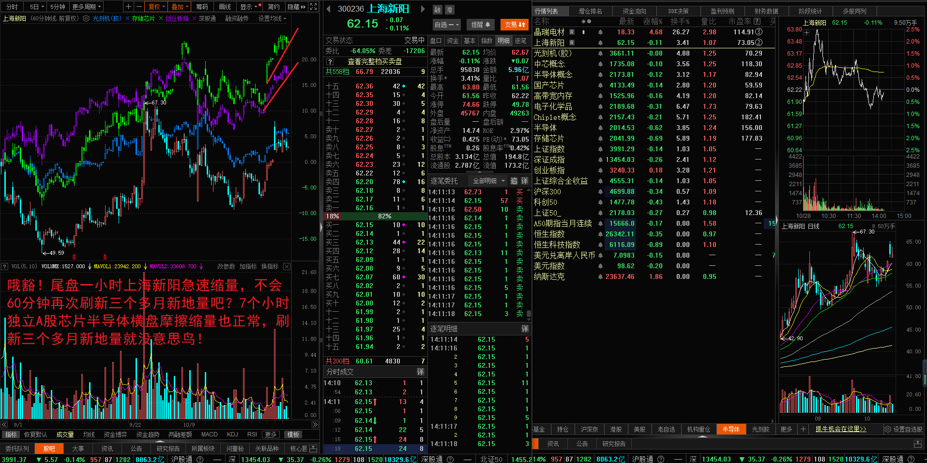Click the 港 Hong Kong connect badge
The height and width of the screenshot is (463, 927).
click(449, 10)
